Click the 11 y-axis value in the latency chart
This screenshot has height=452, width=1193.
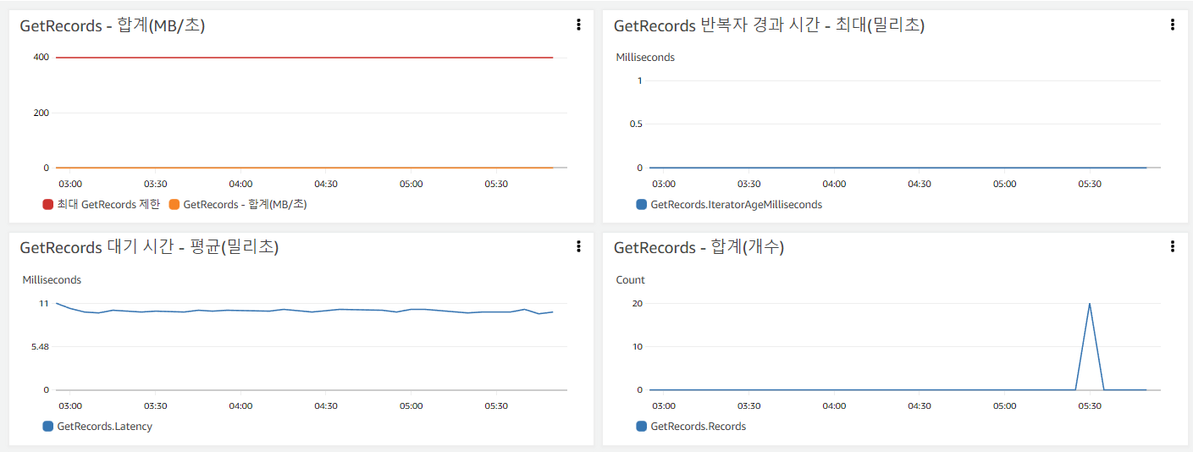pyautogui.click(x=44, y=303)
